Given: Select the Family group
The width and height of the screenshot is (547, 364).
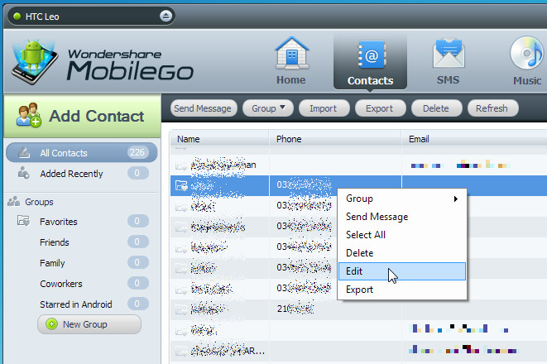Looking at the screenshot, I should click(x=82, y=262).
